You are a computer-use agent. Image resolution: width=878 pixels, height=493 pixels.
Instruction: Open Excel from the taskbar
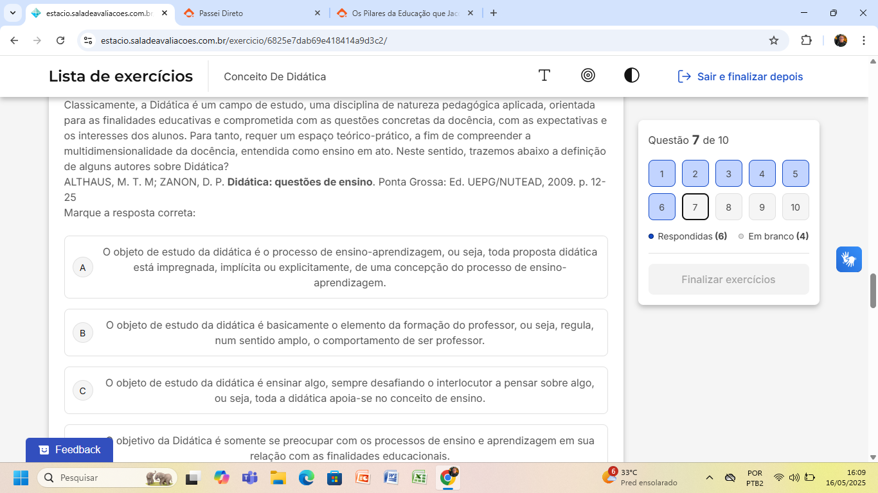point(419,478)
